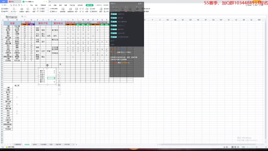Click the redo arrow in quick toolbar

[24, 5]
